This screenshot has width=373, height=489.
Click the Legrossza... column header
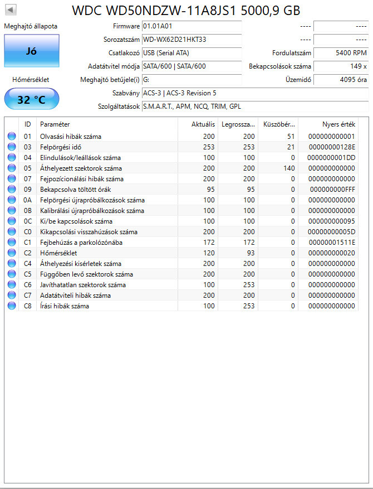coord(238,124)
